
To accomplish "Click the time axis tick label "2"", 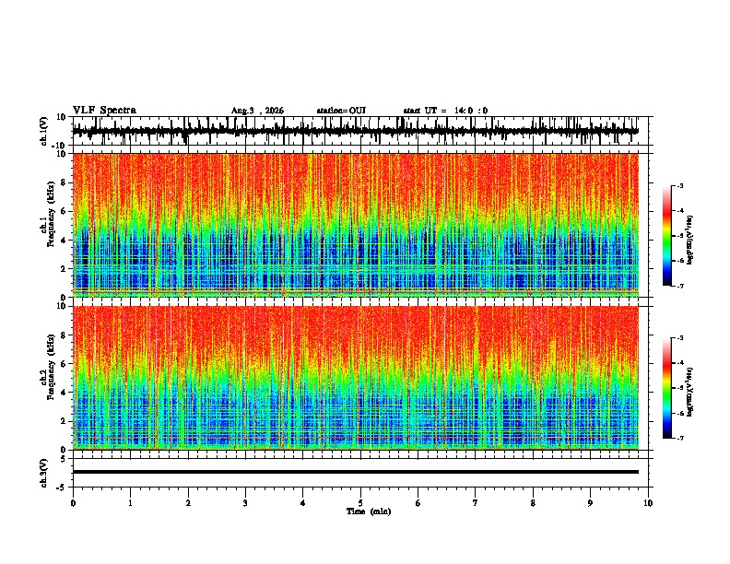I will pos(188,503).
